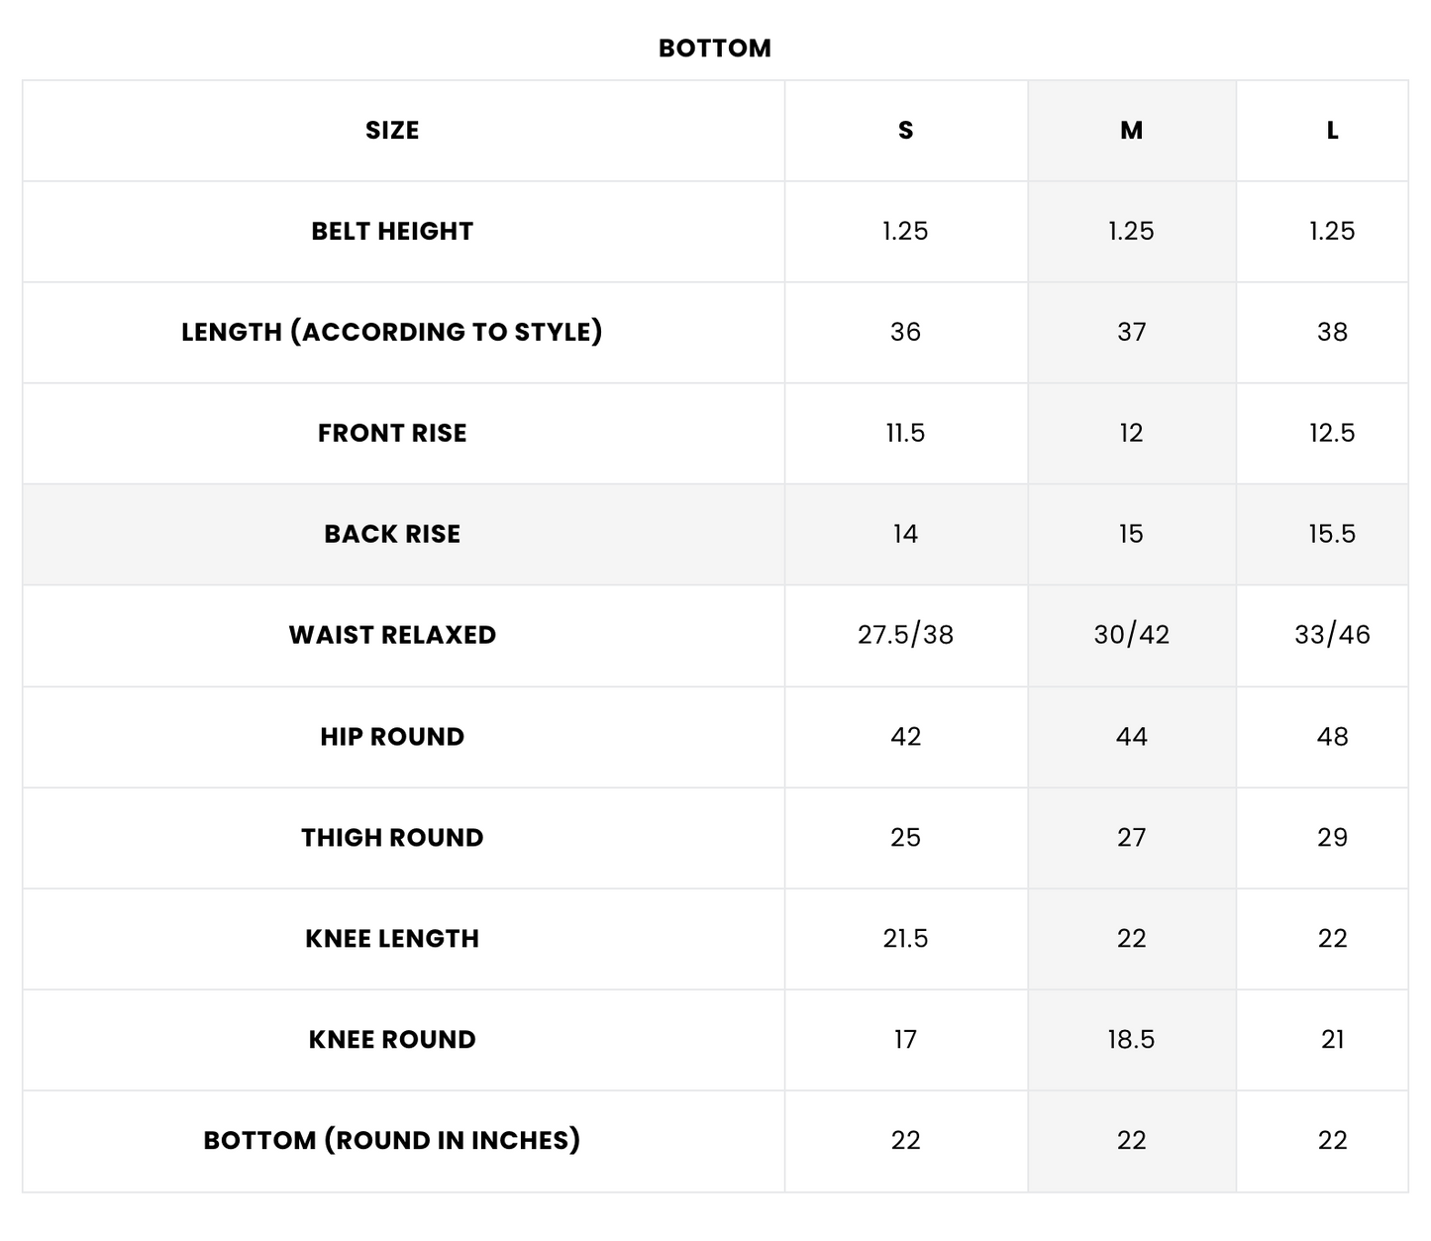
Task: Click the L size column header
Action: 1332,131
